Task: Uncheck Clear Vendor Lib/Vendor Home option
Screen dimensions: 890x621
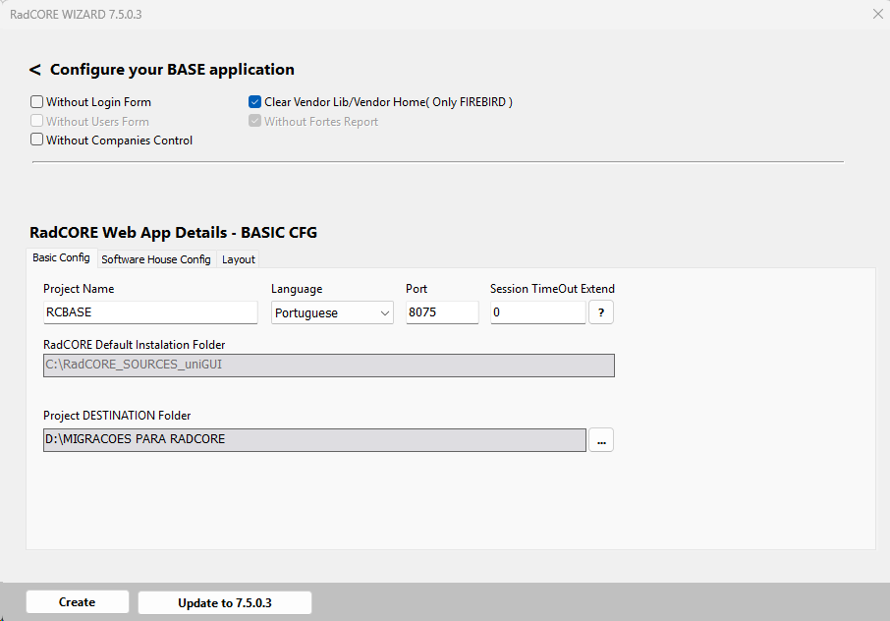Action: coord(255,102)
